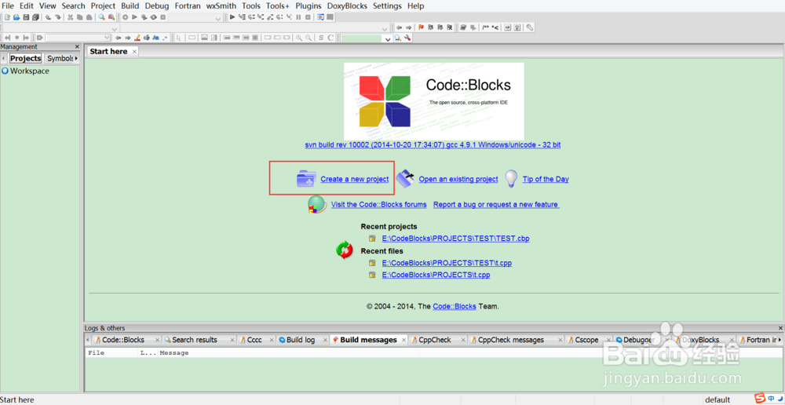
Task: Click the debugger Pause icon
Action: 298,17
